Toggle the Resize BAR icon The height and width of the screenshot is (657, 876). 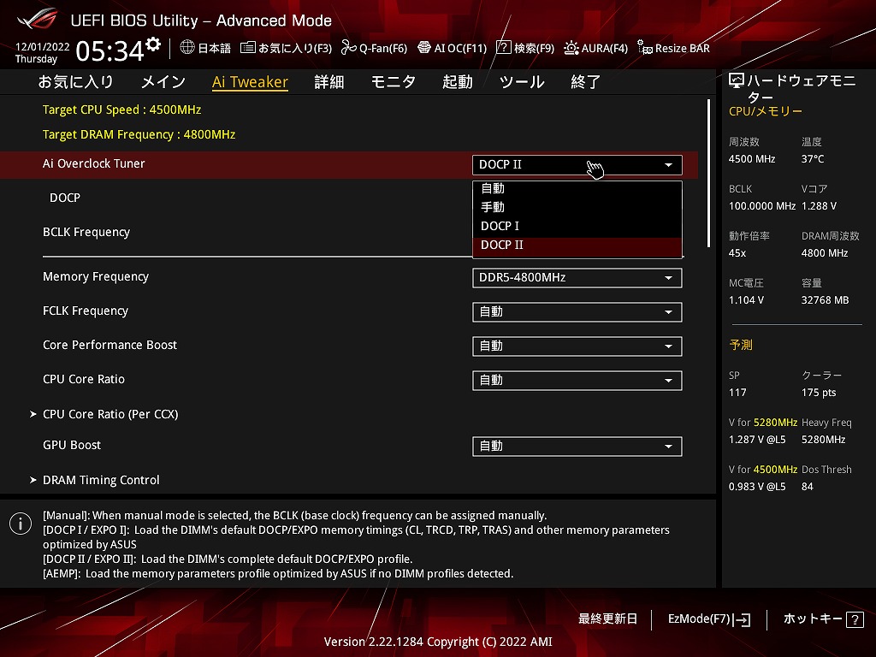(x=645, y=48)
